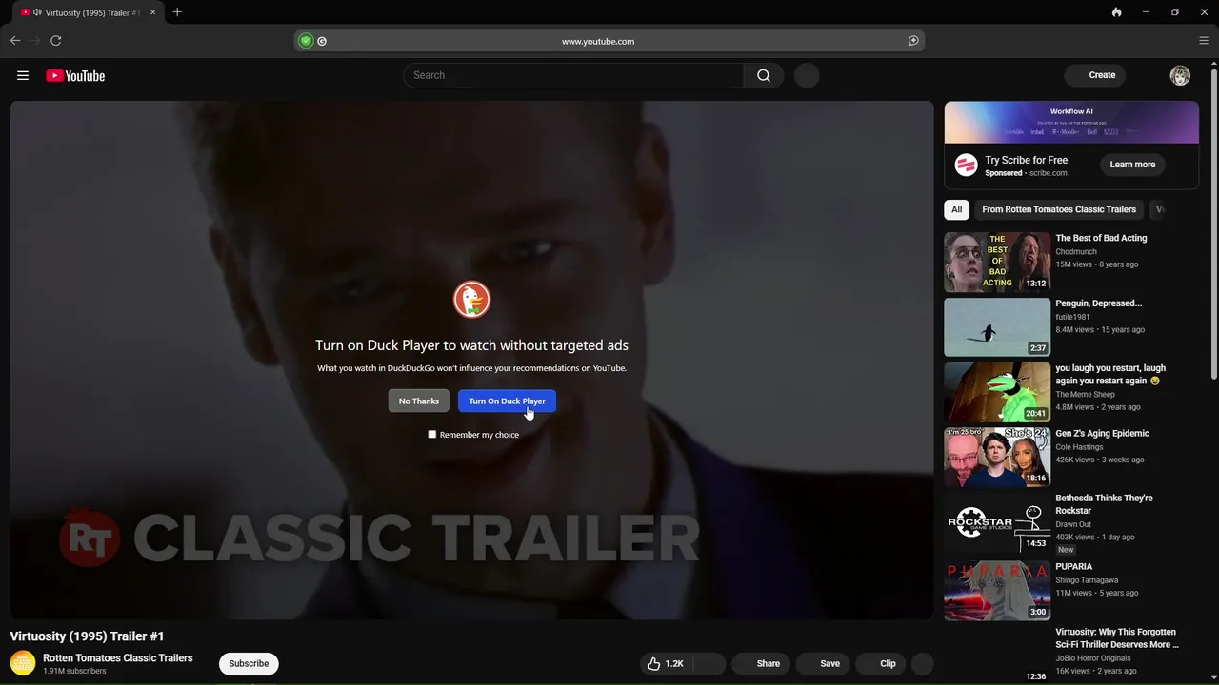Open The Best of Bad Acting thumbnail

997,262
